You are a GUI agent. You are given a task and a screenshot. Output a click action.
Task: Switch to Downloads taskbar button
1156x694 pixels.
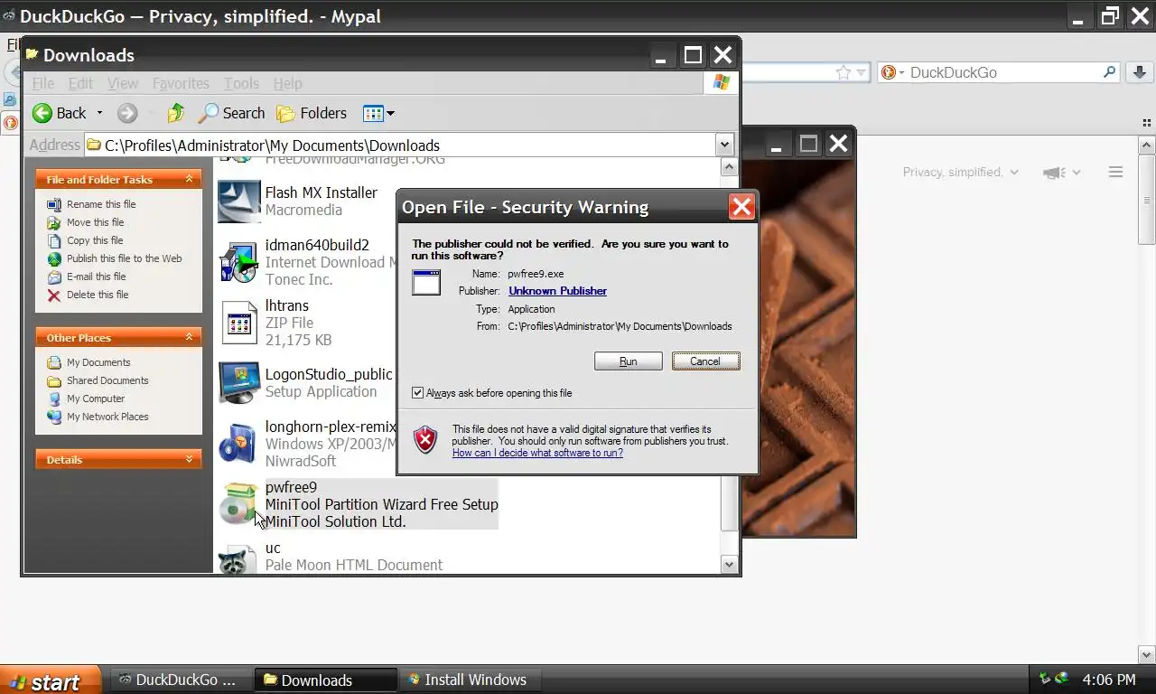[327, 680]
